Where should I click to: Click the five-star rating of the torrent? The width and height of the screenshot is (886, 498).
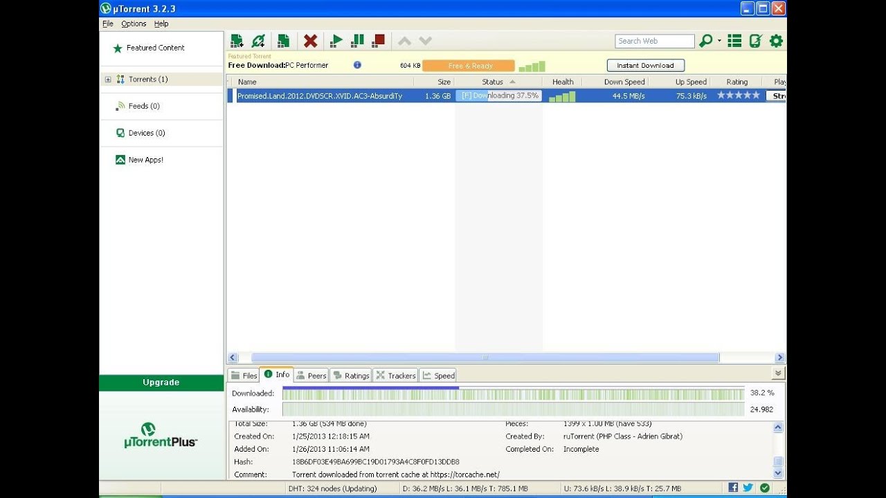click(738, 95)
